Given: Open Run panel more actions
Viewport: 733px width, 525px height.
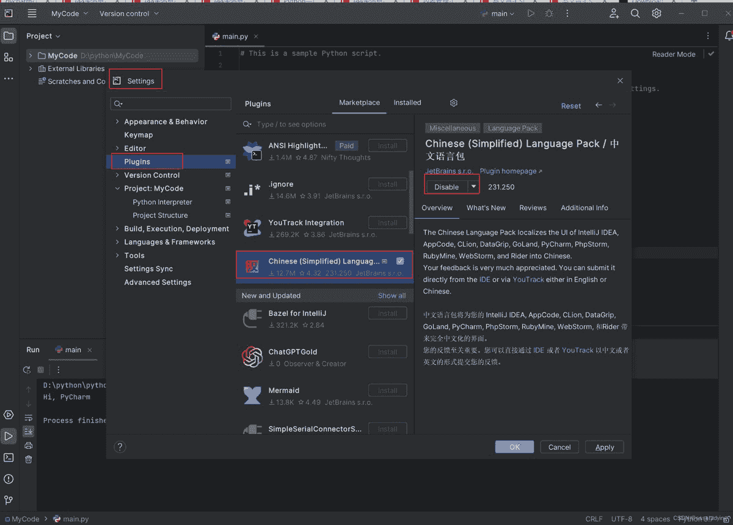Looking at the screenshot, I should tap(59, 370).
